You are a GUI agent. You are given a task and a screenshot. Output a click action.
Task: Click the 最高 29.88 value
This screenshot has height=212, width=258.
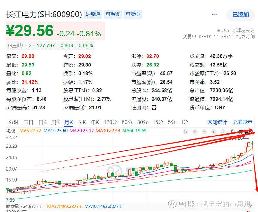click(x=28, y=56)
